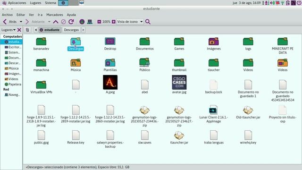Viewport: 302px width, 170px height.
Task: Select the bananadev folder
Action: click(41, 44)
